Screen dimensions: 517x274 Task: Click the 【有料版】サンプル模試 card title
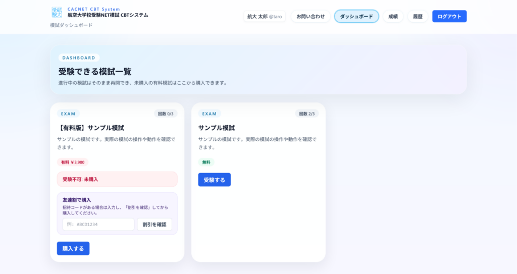[90, 128]
